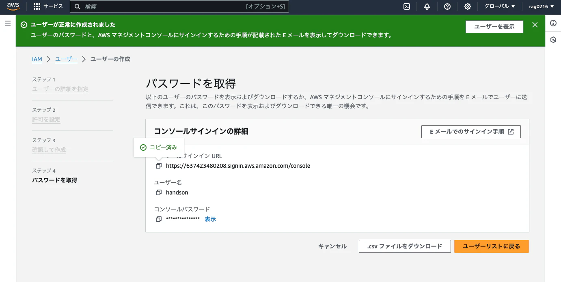Launch CloudShell terminal icon

(x=406, y=6)
